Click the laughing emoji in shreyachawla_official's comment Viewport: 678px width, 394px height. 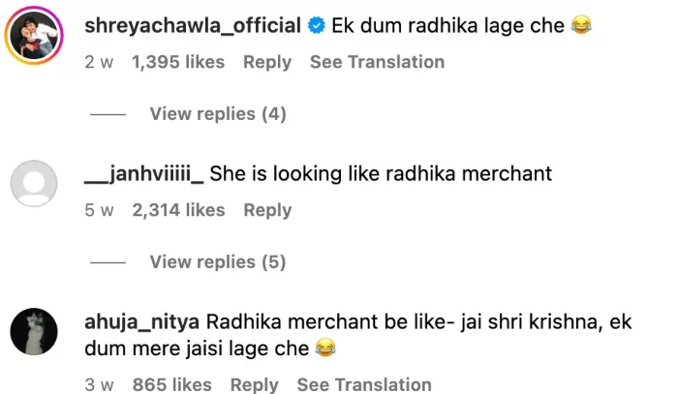pos(581,24)
